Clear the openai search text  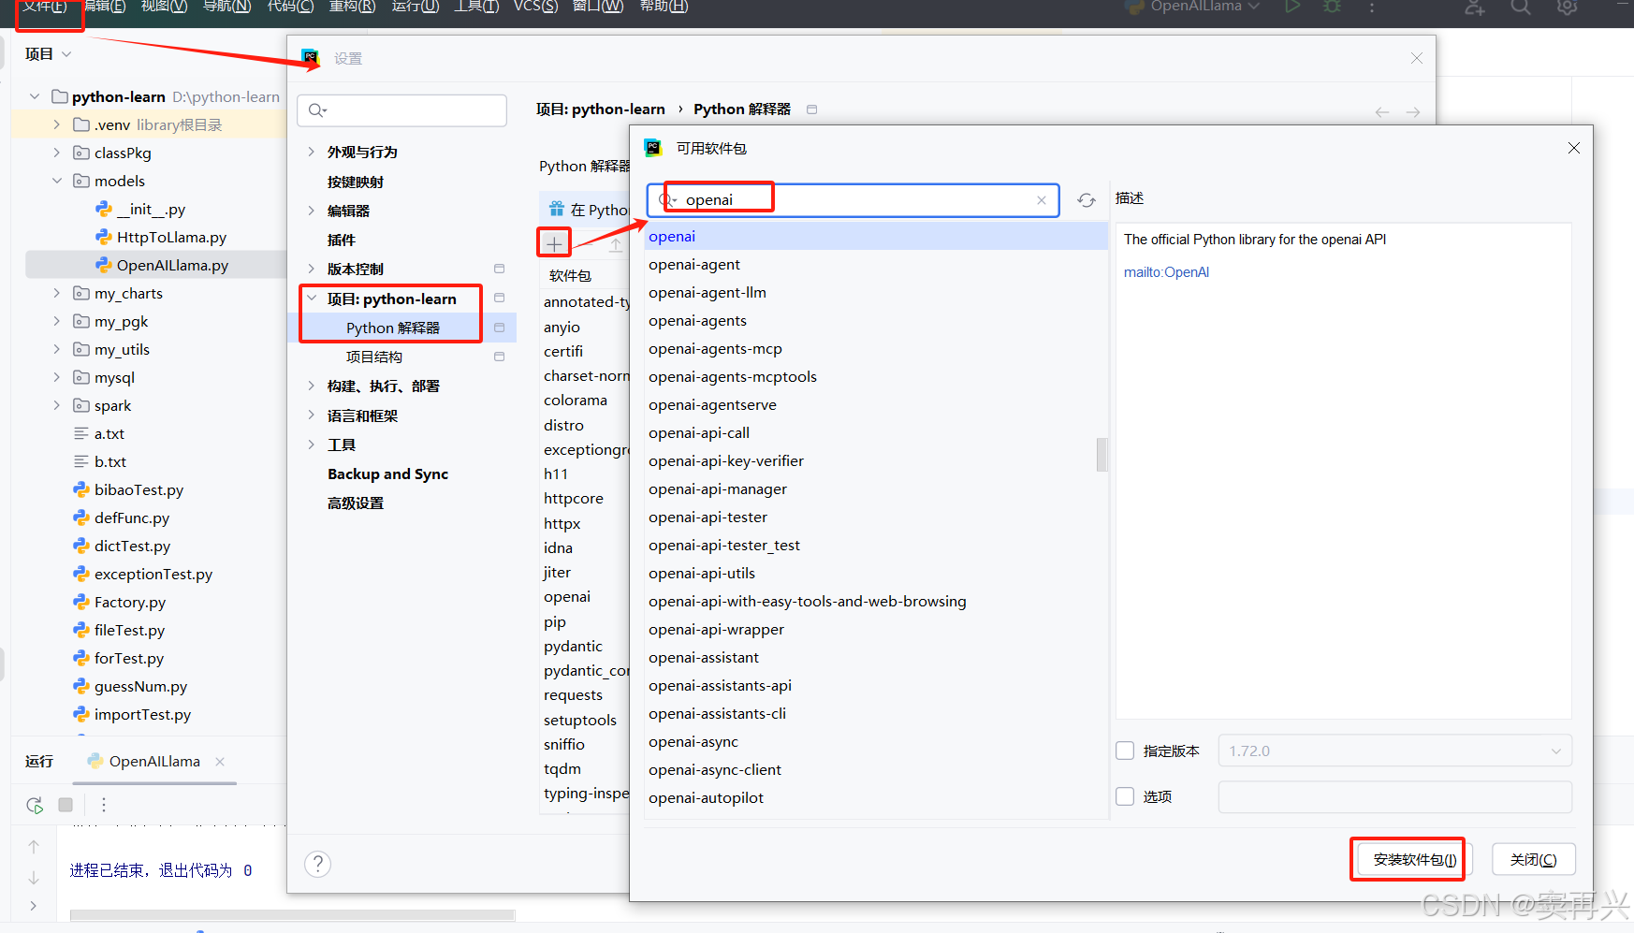point(1041,200)
